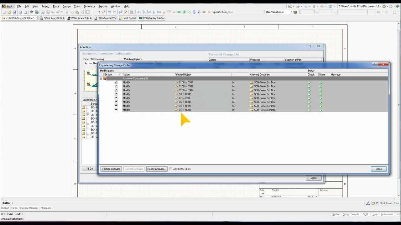Click the orange Annotate Component group folder icon

[x=105, y=79]
